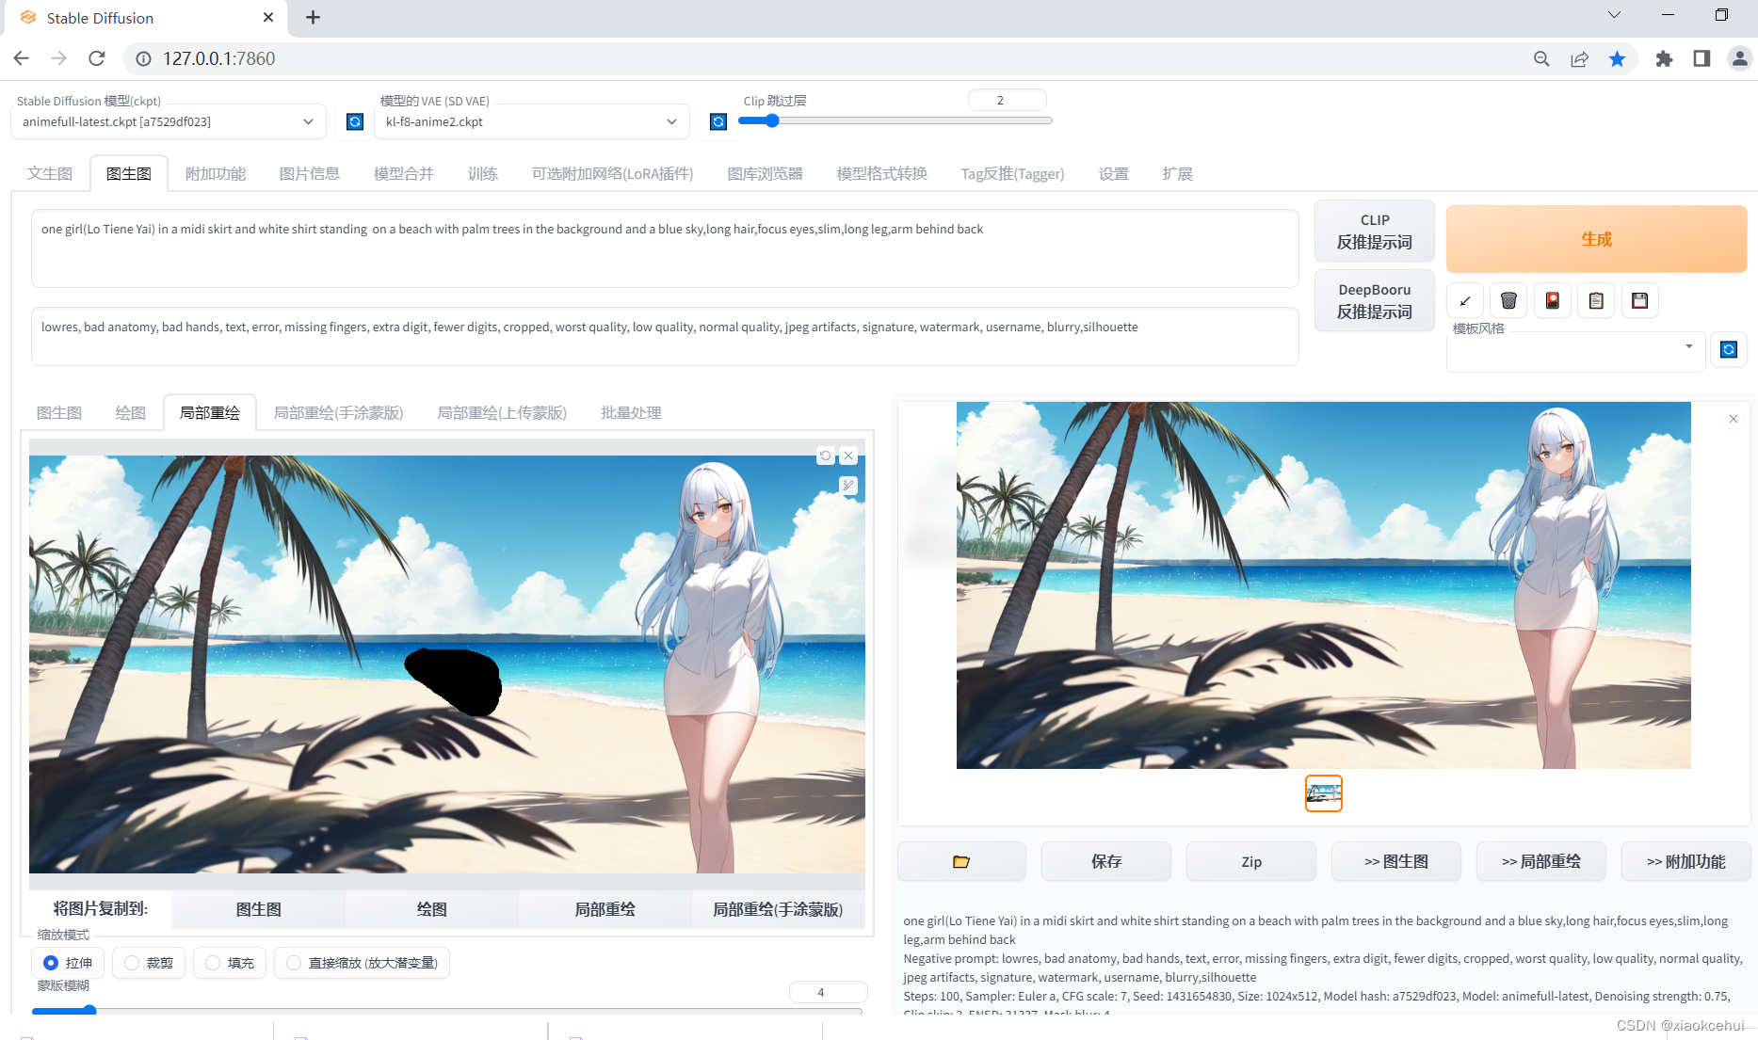
Task: Open the 设置 tab
Action: pyautogui.click(x=1114, y=173)
